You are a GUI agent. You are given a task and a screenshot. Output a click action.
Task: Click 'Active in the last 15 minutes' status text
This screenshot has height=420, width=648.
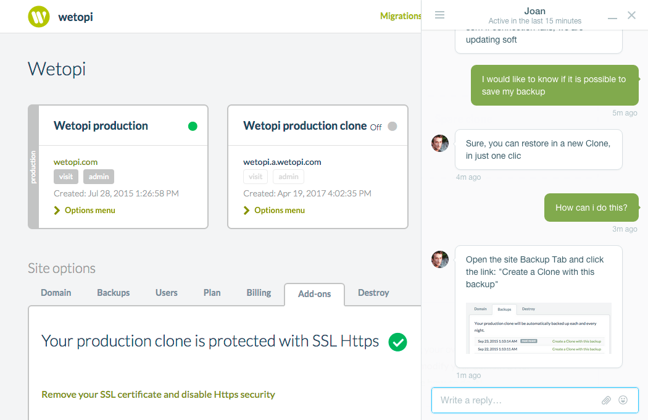click(x=535, y=20)
